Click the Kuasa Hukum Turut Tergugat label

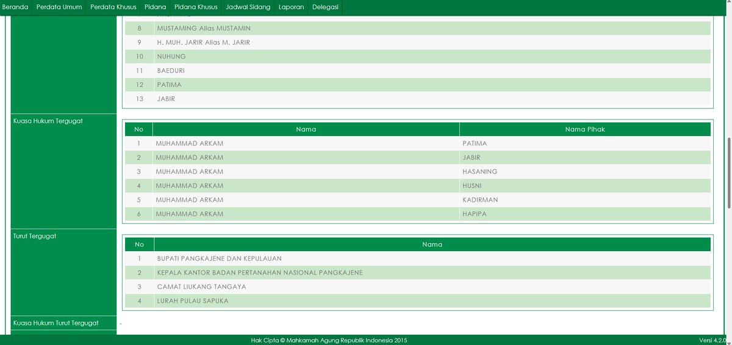56,323
